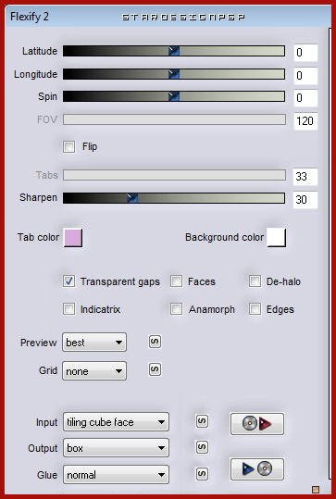Image resolution: width=336 pixels, height=499 pixels.
Task: Click the small orange square in corner
Action: click(x=316, y=490)
